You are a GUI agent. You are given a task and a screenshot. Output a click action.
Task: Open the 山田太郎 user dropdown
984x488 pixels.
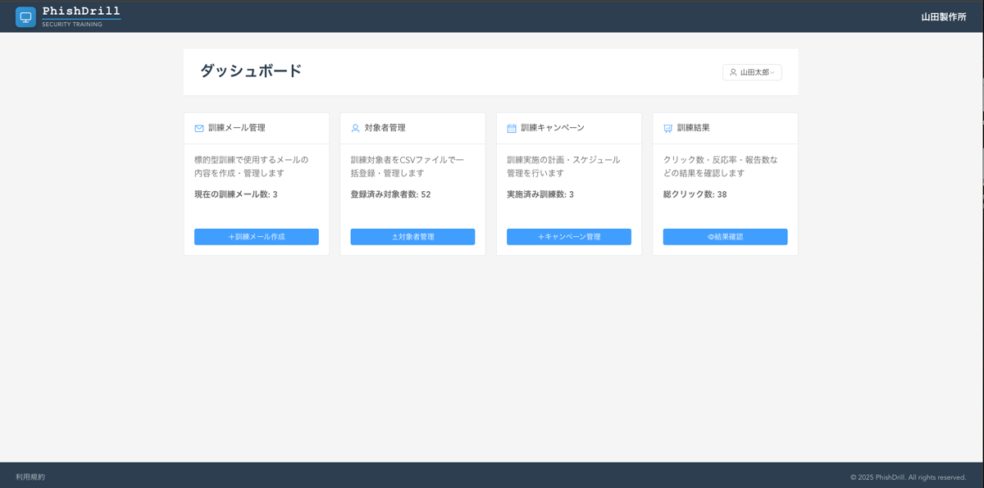pos(752,72)
